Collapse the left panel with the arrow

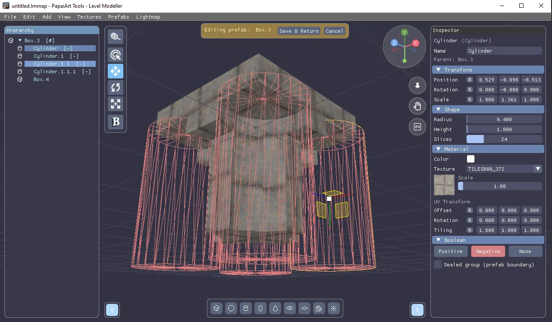click(112, 310)
